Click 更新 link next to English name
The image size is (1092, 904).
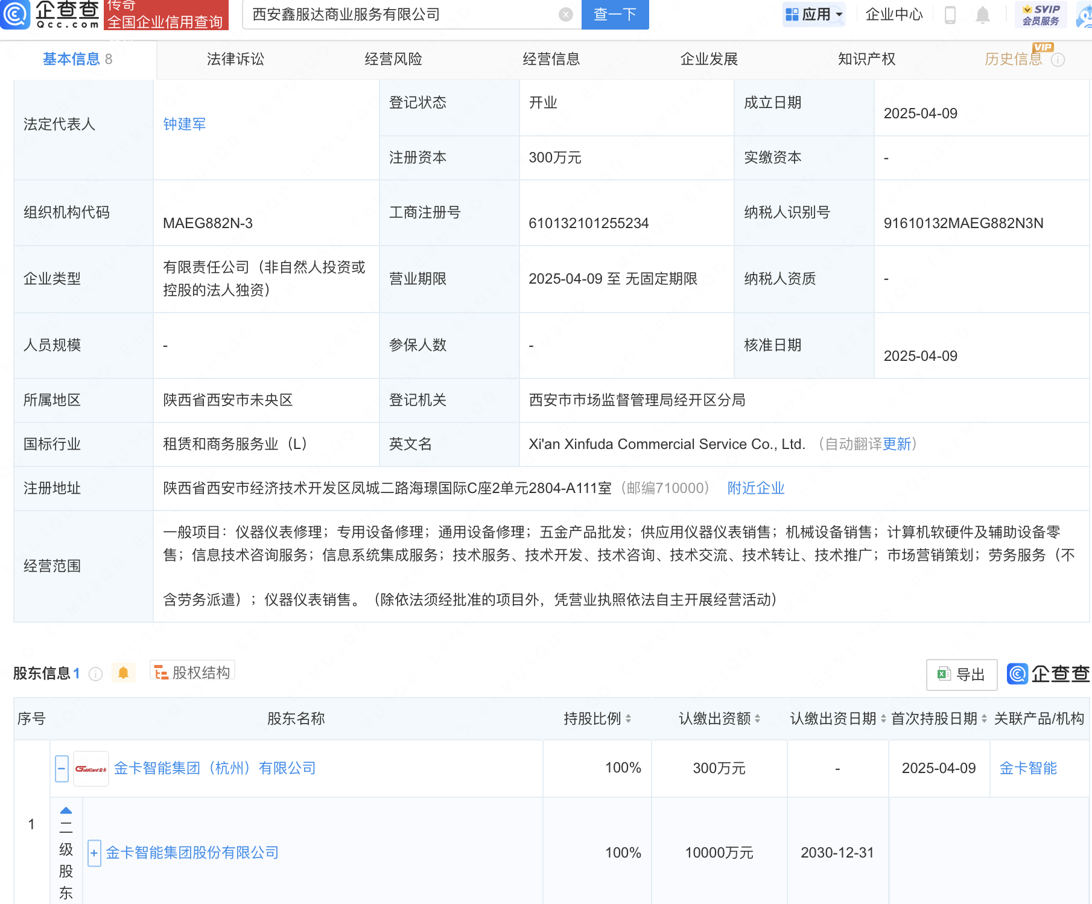click(x=897, y=444)
